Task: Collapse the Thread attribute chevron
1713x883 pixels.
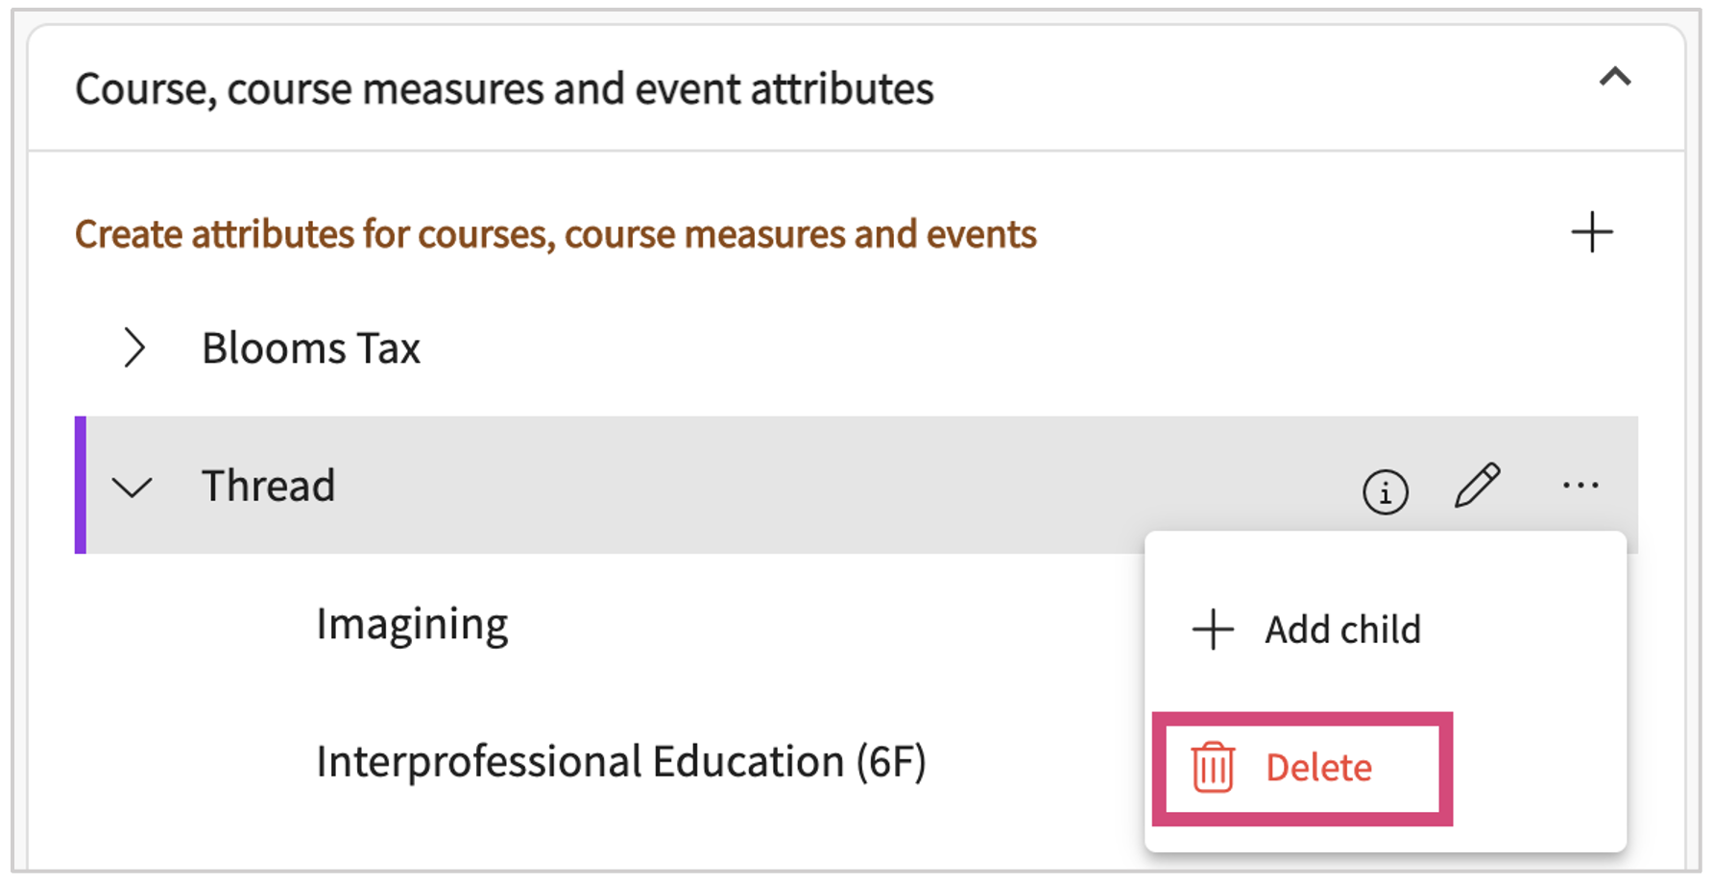Action: pos(133,487)
